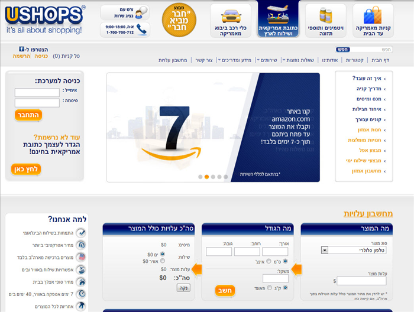The height and width of the screenshot is (312, 414).
Task: Select the אינצ' inches radio button
Action: point(269,261)
